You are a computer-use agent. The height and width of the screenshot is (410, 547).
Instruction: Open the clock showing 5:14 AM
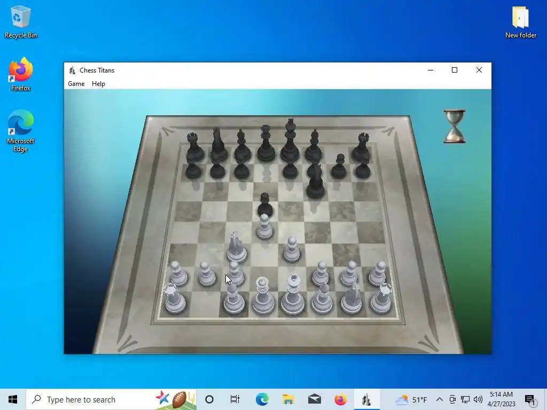[x=501, y=399]
